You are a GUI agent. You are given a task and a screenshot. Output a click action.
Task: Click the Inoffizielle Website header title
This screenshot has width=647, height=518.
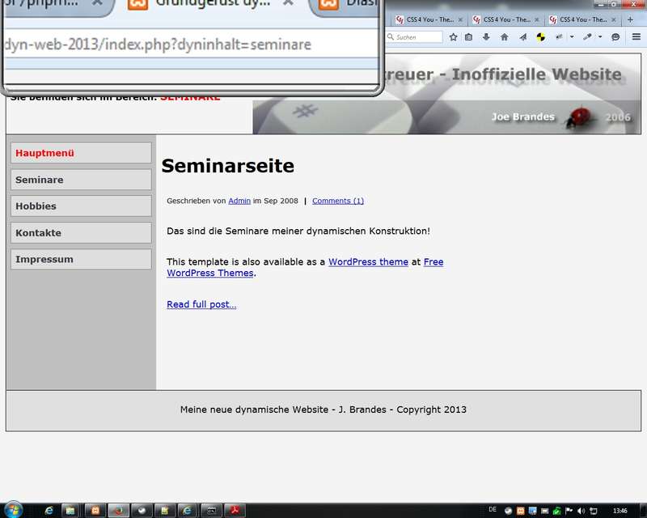click(x=536, y=74)
